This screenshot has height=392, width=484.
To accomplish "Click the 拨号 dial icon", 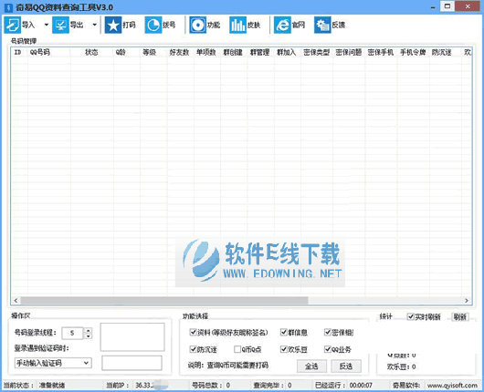I will coord(153,25).
